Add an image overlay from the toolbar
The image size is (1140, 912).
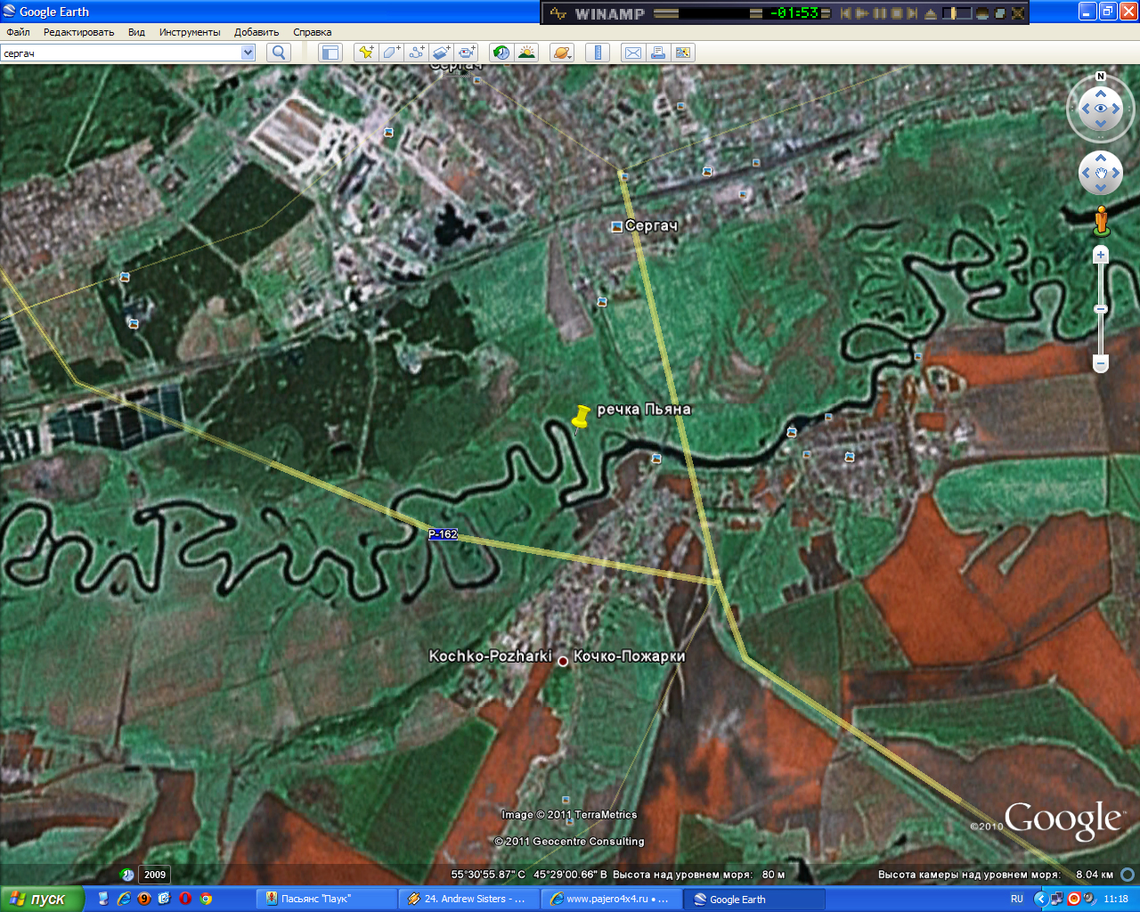441,53
